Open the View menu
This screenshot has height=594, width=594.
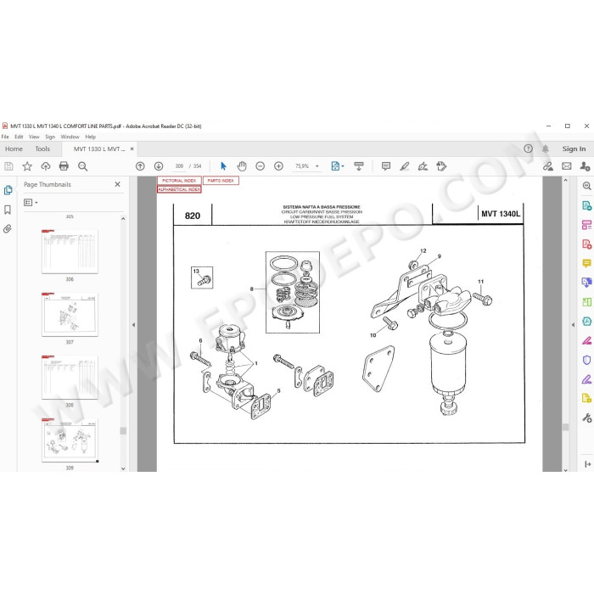(x=34, y=137)
